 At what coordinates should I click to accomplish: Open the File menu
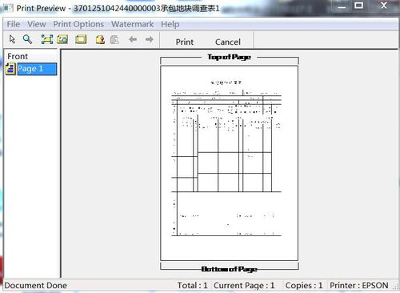(x=14, y=24)
